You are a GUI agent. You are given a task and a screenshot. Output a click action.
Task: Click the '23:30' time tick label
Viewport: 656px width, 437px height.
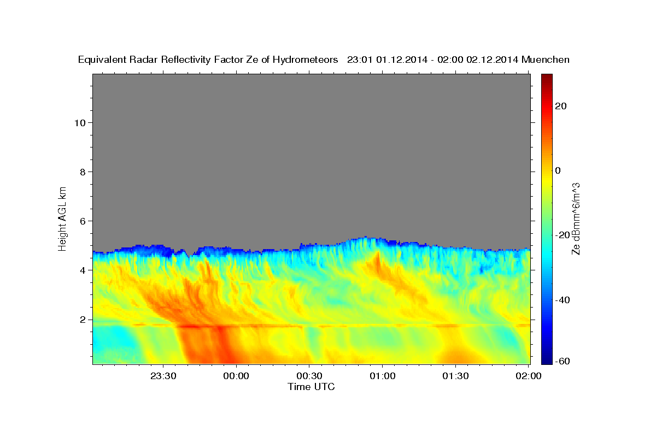163,376
